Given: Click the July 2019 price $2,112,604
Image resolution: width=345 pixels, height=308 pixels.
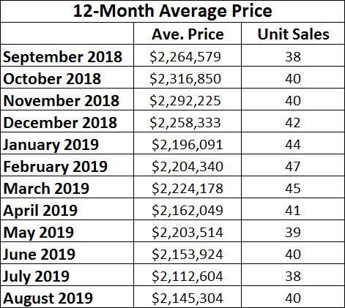Looking at the screenshot, I should point(188,277).
